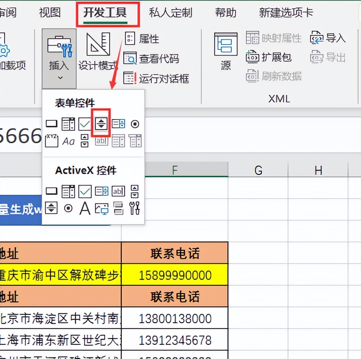This screenshot has width=361, height=359.
Task: Click the 联系电话 header above 13800138000
Action: click(175, 297)
